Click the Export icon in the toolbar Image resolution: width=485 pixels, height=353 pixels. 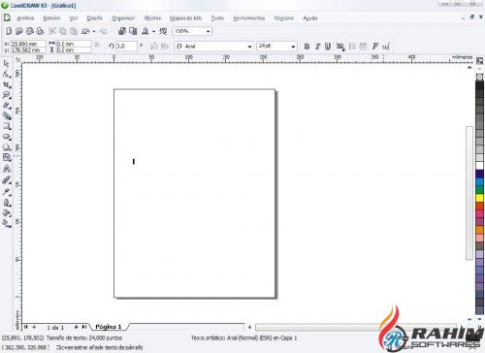tap(133, 31)
